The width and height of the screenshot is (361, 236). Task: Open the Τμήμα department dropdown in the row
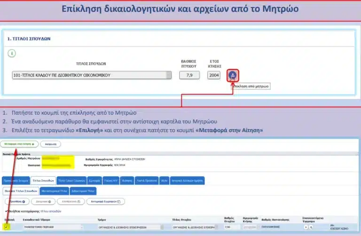(131, 227)
